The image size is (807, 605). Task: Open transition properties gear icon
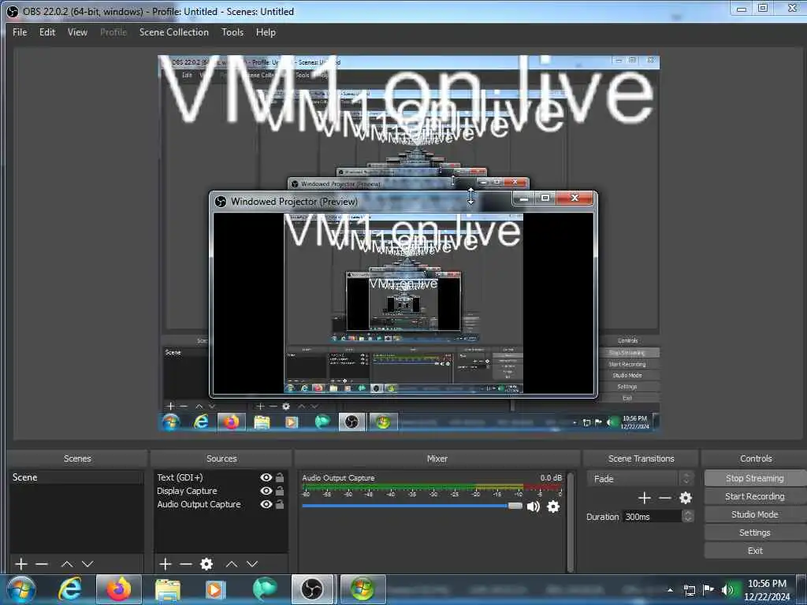pyautogui.click(x=686, y=498)
